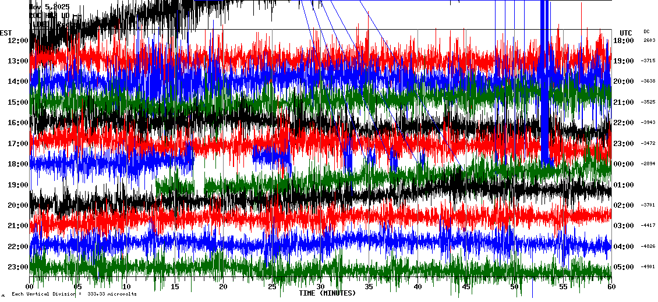
Task: Click the TIME (MINUTES) axis title
Action: (x=327, y=293)
